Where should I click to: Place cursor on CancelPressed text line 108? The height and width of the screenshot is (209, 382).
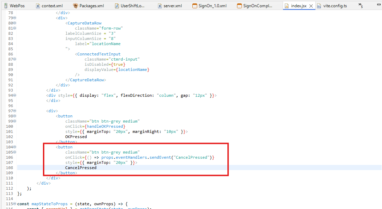(81, 168)
